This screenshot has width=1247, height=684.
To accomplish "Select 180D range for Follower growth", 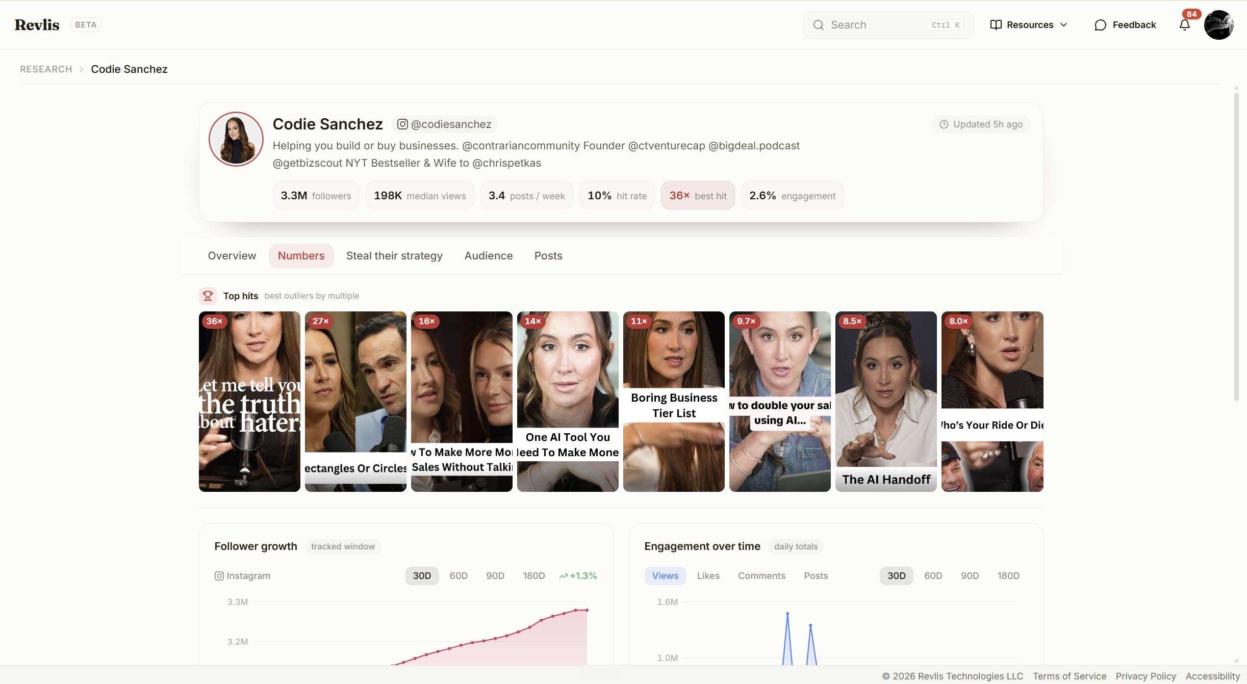I will pos(533,576).
